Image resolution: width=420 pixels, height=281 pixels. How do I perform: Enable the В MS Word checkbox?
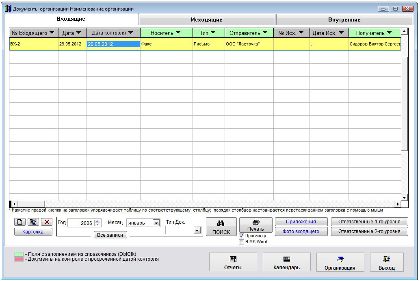242,242
